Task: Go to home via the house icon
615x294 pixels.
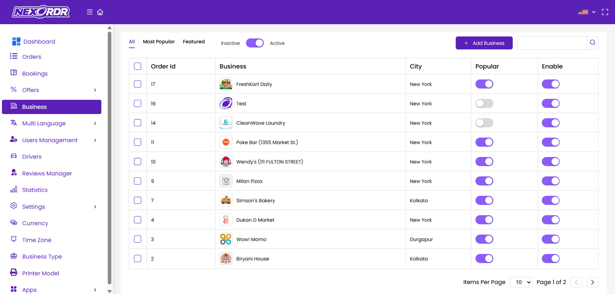Action: (x=100, y=12)
